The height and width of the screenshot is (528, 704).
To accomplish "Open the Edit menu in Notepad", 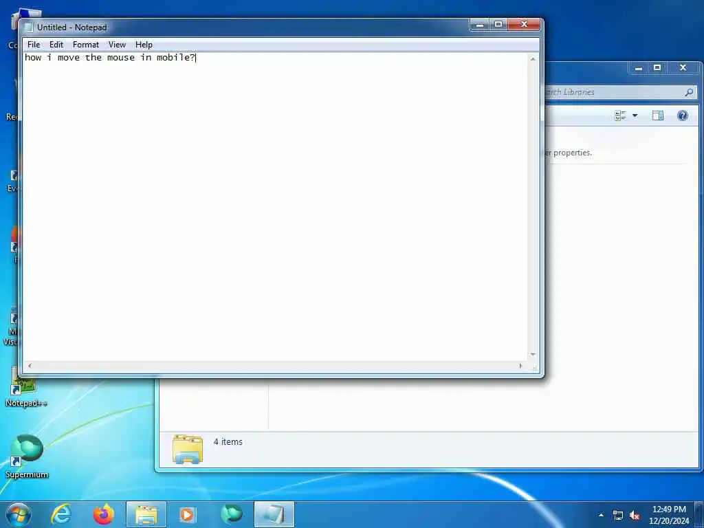I will click(x=56, y=45).
